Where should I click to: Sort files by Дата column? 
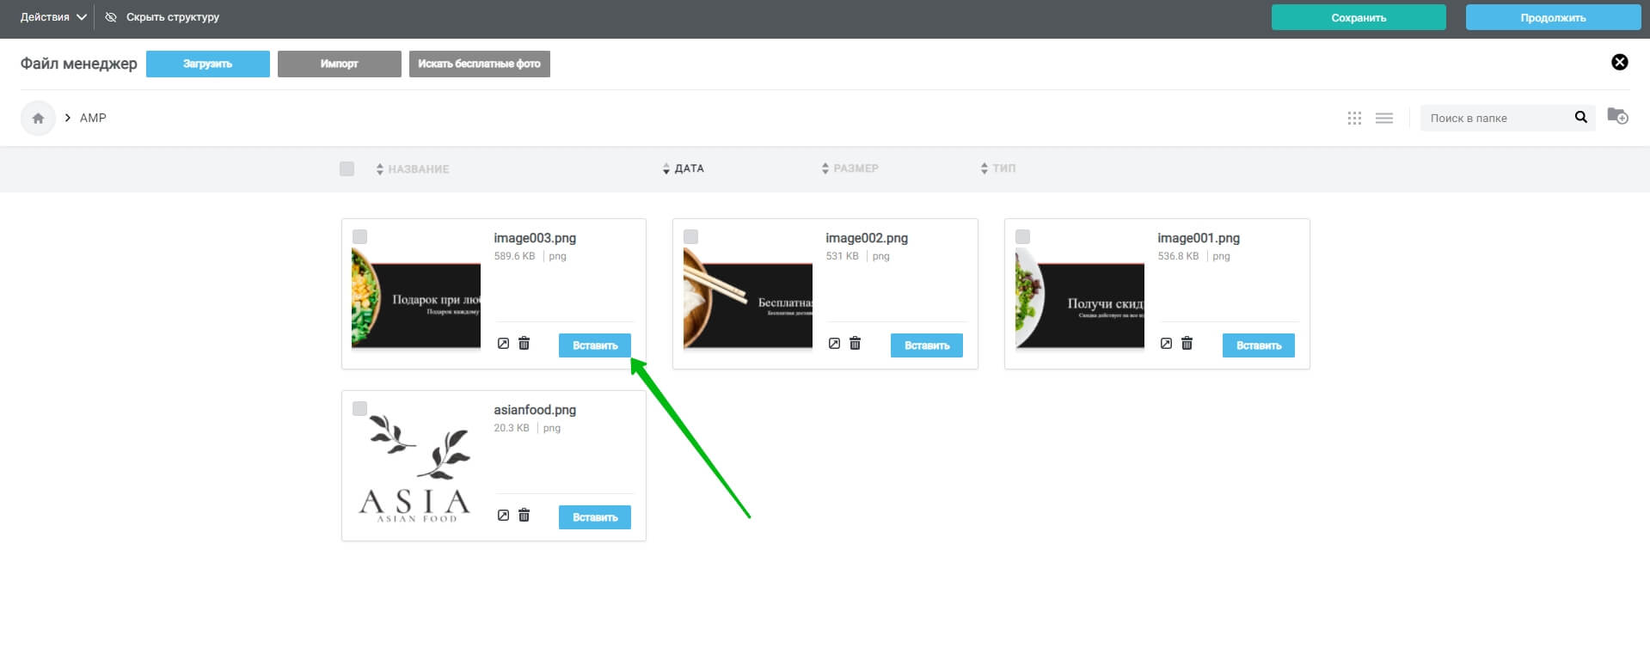click(x=684, y=168)
